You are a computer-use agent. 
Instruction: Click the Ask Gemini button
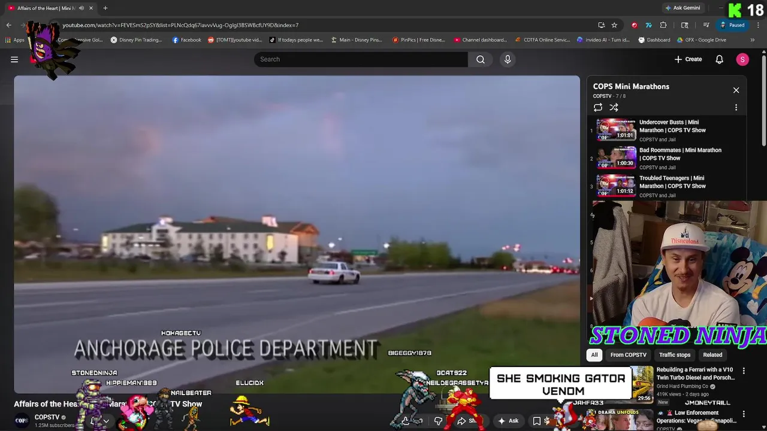(683, 8)
